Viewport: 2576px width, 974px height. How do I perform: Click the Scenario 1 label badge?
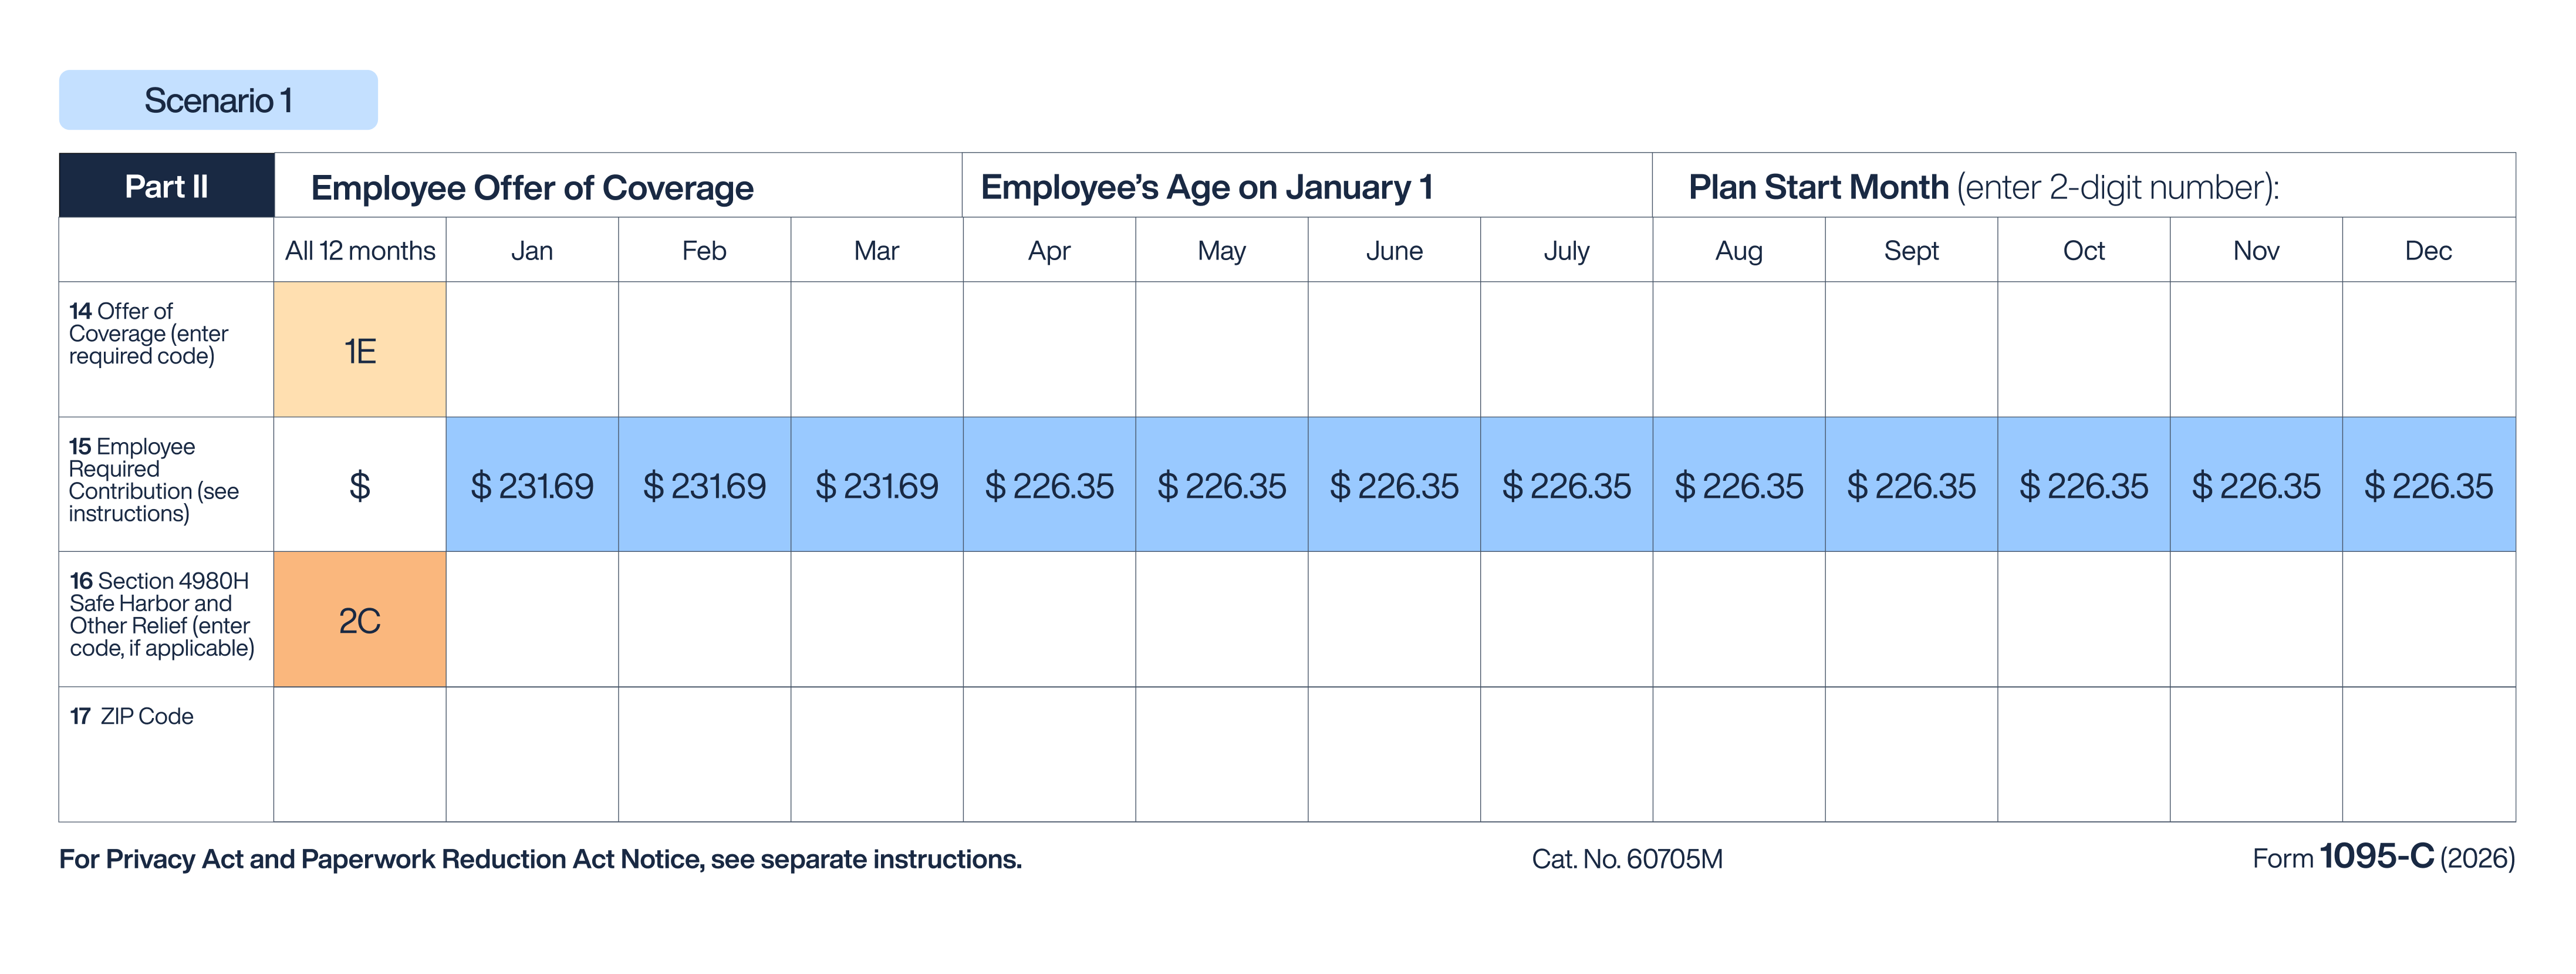pyautogui.click(x=218, y=100)
